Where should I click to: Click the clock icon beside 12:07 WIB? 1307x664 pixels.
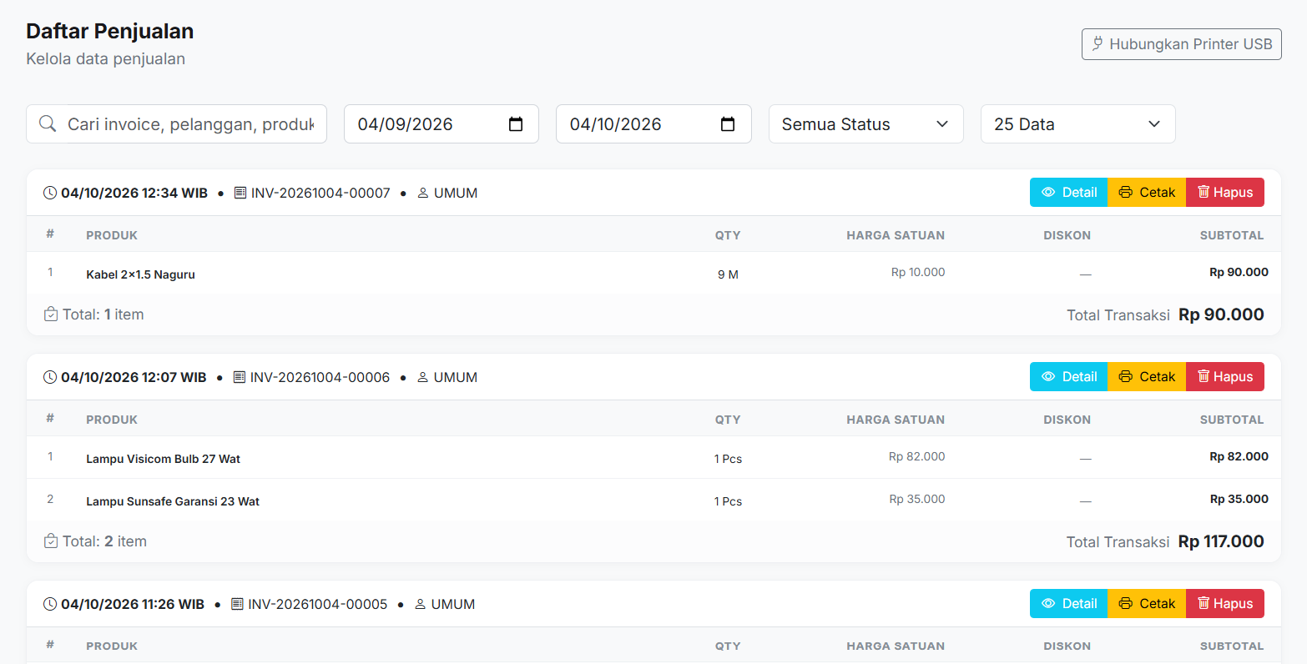coord(50,377)
